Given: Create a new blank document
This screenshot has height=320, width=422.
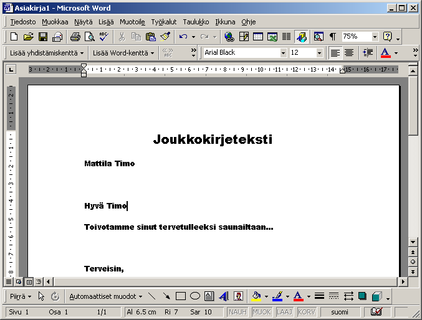Looking at the screenshot, I should click(x=14, y=37).
